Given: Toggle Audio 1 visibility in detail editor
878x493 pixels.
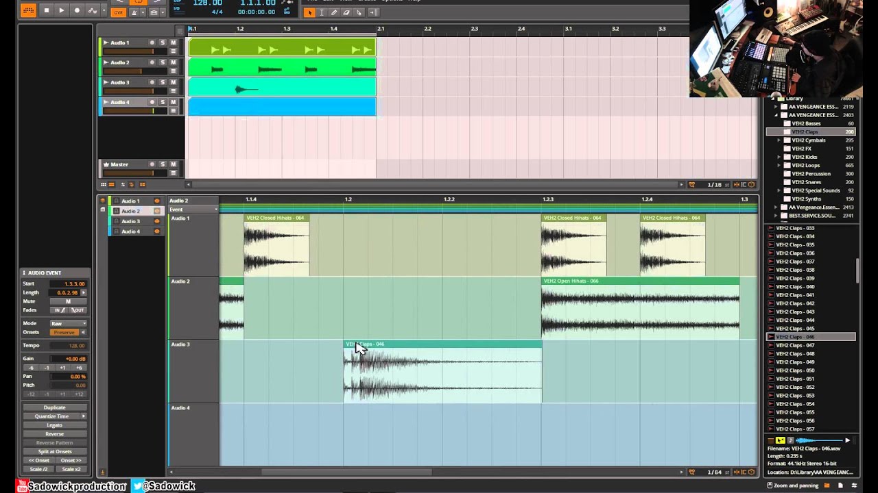Looking at the screenshot, I should click(x=157, y=201).
